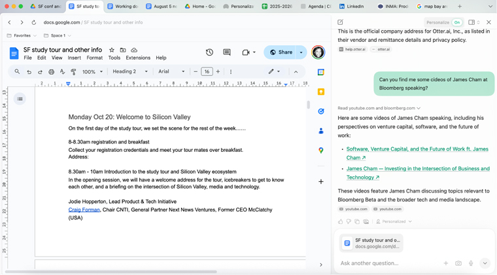The image size is (497, 275).
Task: Check cloud save status icon
Action: pos(134,50)
